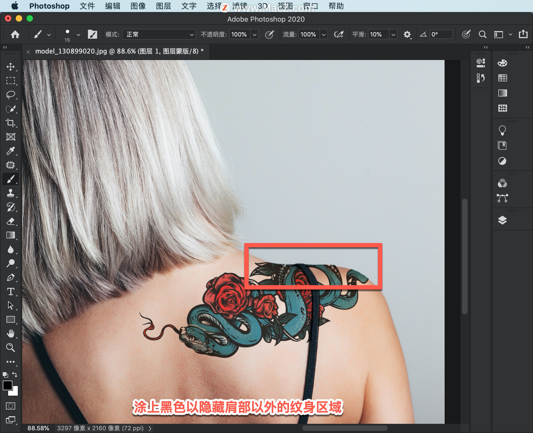This screenshot has height=433, width=533.
Task: Open the smoothing 平滑 slider dropdown
Action: [x=393, y=35]
